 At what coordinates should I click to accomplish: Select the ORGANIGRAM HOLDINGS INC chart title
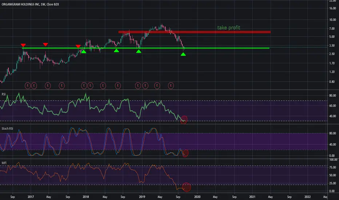coord(30,4)
